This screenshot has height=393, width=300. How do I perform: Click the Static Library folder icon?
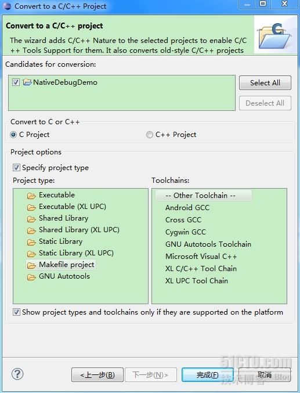tap(31, 242)
